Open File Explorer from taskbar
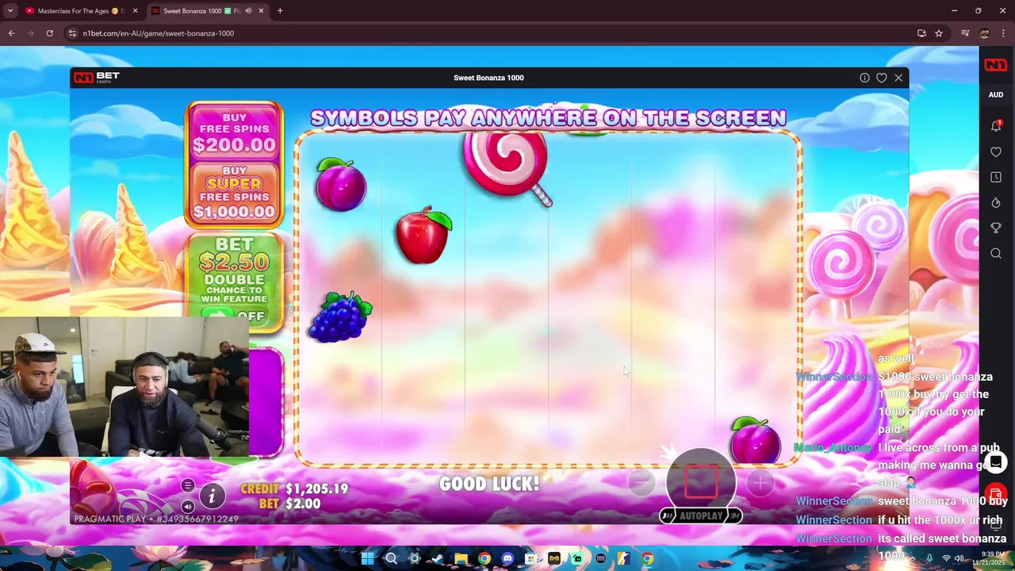1015x571 pixels. 461,558
